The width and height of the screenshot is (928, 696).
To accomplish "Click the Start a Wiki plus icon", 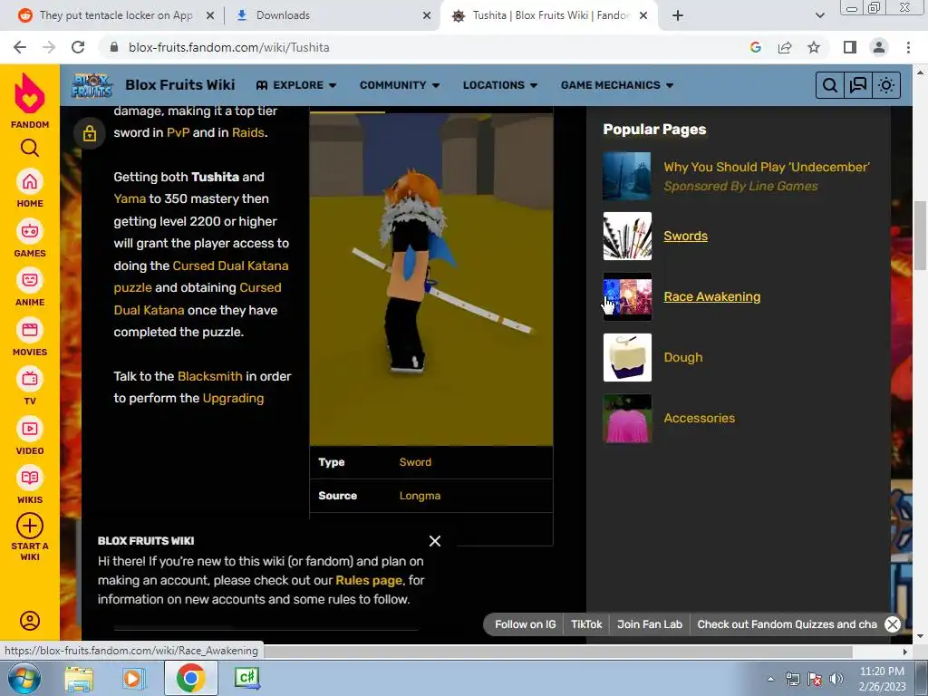I will [30, 527].
